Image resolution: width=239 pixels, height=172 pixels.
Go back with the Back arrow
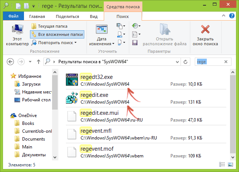pos(10,62)
